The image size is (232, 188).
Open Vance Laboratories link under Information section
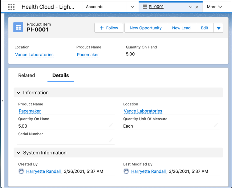click(143, 111)
